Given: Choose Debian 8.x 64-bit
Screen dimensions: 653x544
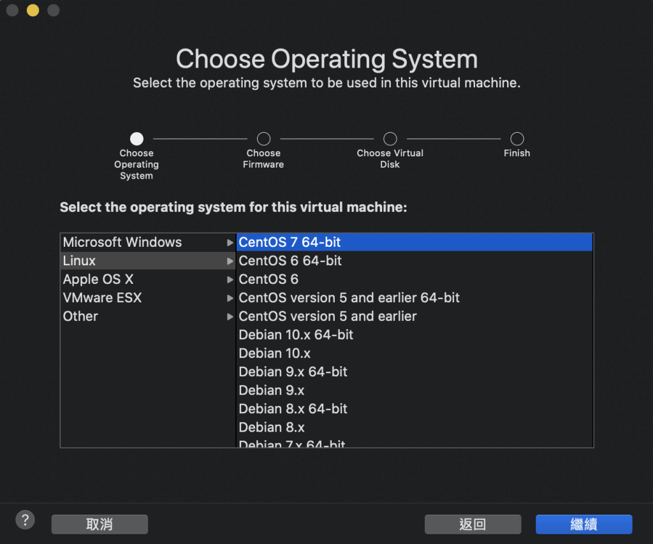Looking at the screenshot, I should [415, 409].
